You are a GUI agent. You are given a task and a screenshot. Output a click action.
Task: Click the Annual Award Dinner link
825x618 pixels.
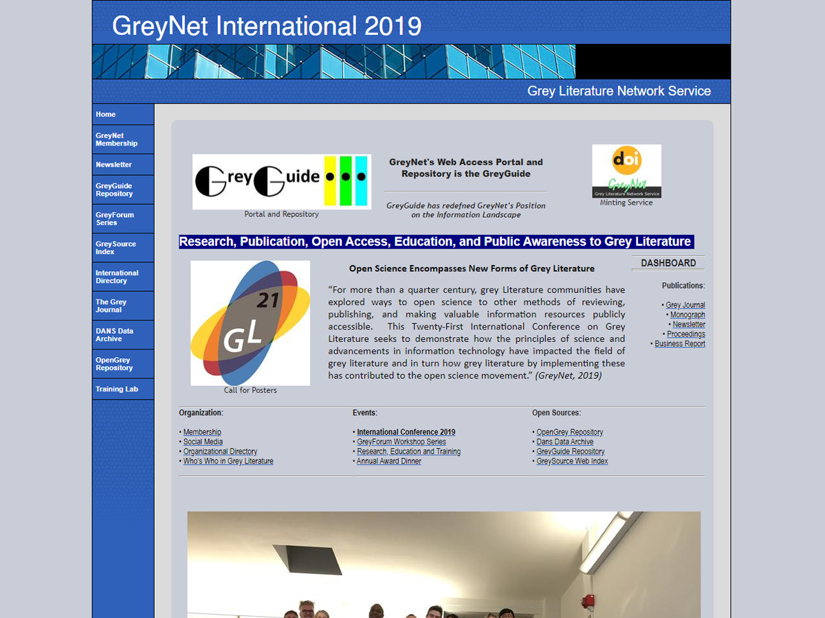pyautogui.click(x=389, y=461)
